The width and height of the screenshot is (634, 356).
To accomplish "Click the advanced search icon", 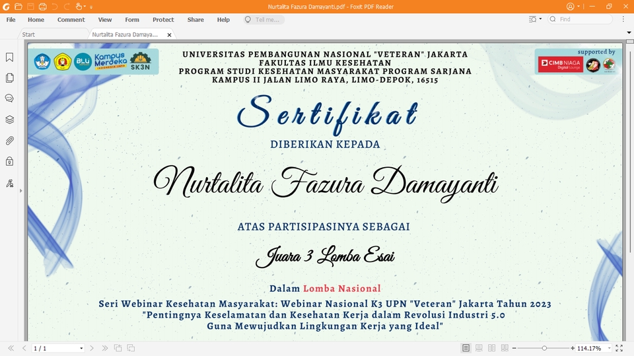I will (532, 19).
